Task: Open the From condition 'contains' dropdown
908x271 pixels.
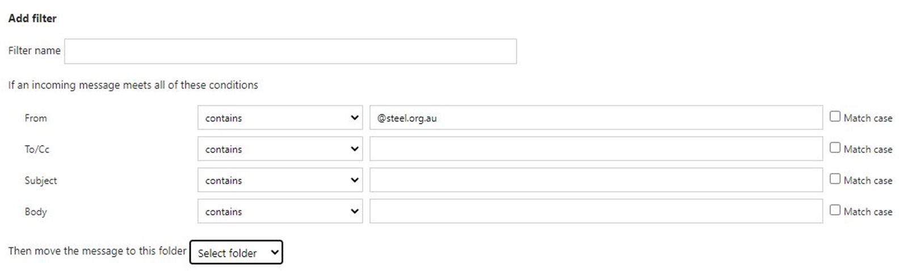Action: (x=280, y=118)
